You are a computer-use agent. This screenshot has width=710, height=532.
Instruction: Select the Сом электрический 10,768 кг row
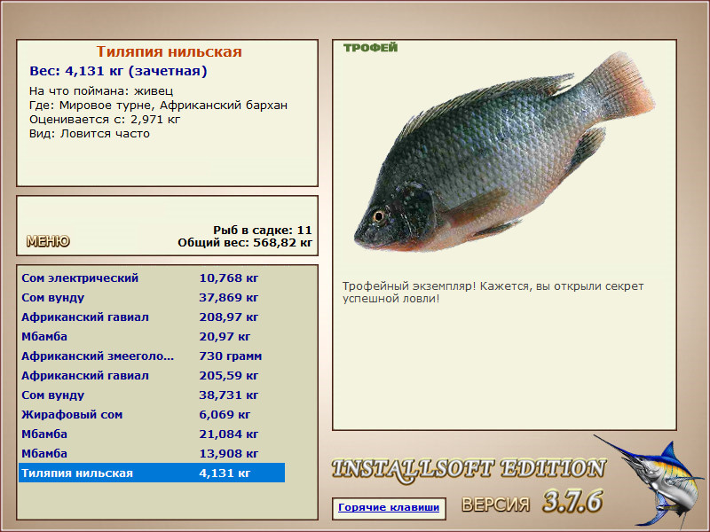[x=152, y=278]
